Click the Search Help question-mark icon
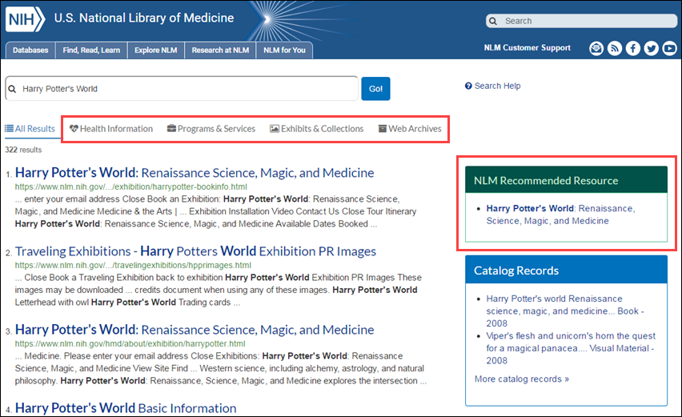The height and width of the screenshot is (417, 682). (468, 86)
